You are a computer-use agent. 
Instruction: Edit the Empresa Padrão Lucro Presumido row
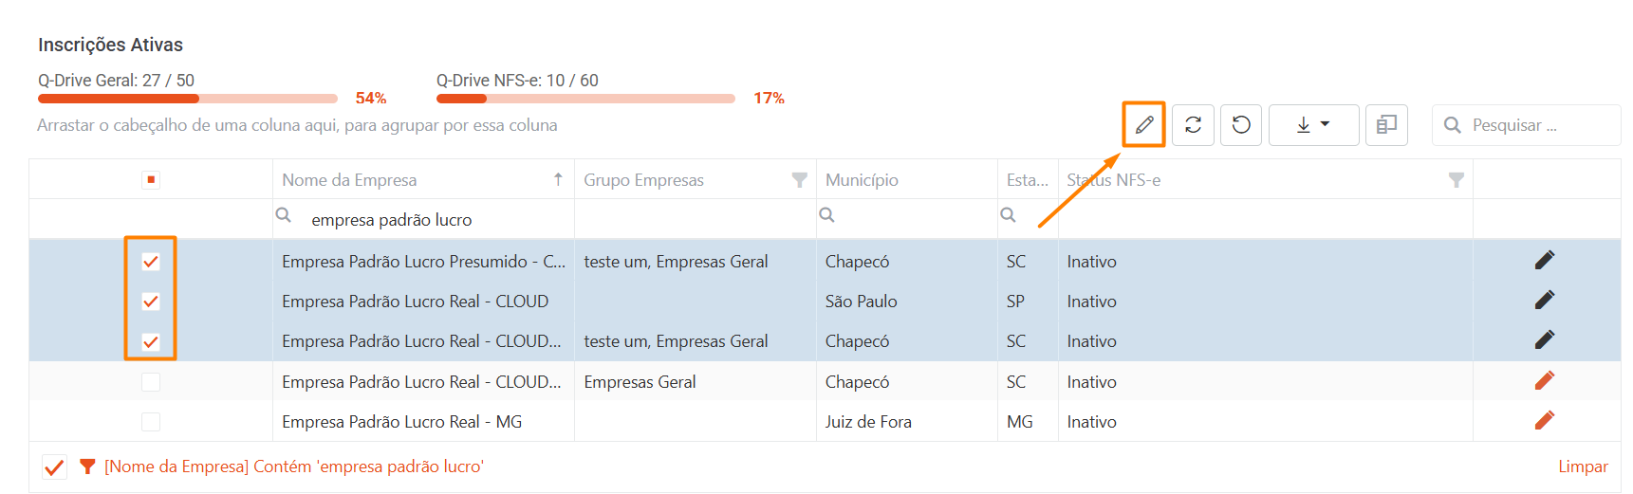tap(1545, 261)
